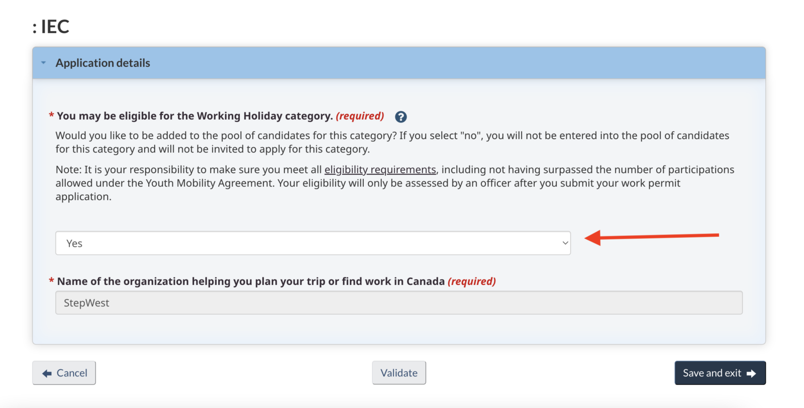Viewport: 804px width, 408px height.
Task: Click the small blue triangle on the header
Action: [x=42, y=62]
